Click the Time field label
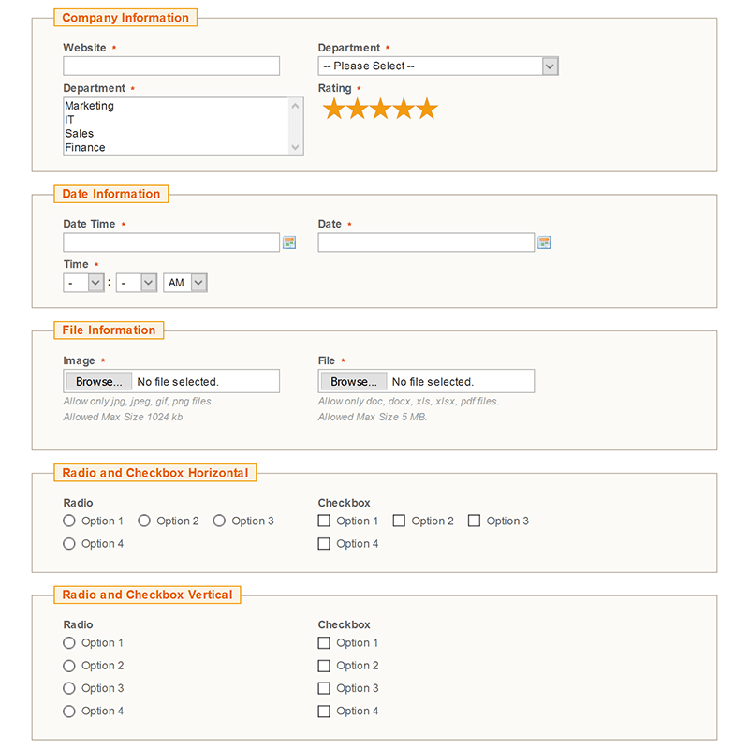This screenshot has width=749, height=749. click(x=76, y=264)
